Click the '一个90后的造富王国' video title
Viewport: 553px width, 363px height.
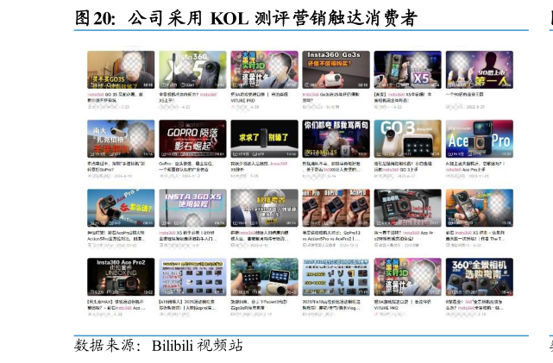pos(464,95)
